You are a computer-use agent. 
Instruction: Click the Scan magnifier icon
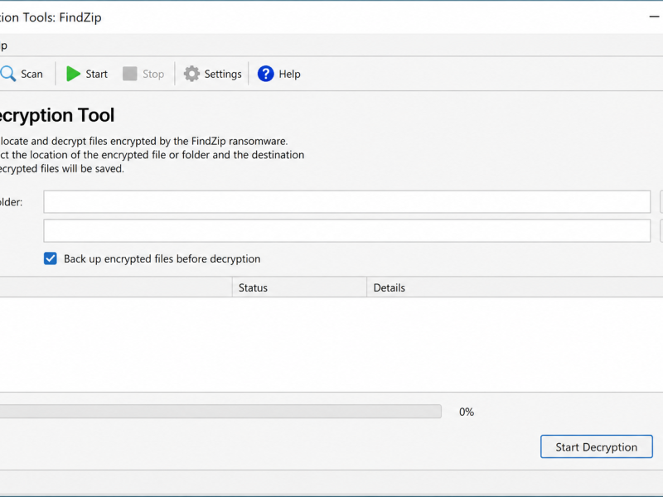(7, 74)
